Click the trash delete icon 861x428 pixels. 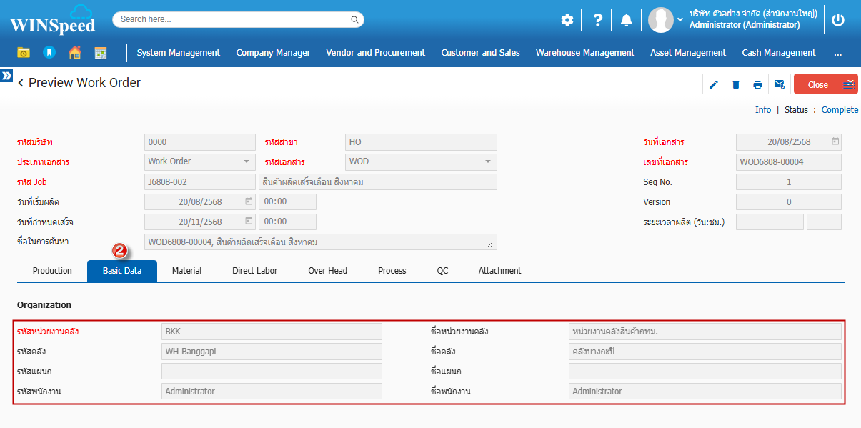tap(735, 84)
